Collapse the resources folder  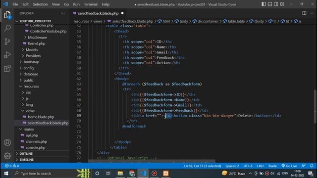(x=31, y=87)
